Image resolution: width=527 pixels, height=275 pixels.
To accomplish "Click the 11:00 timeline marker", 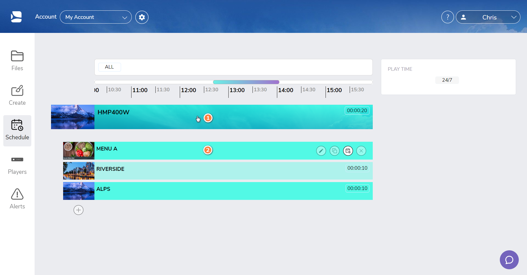I will 140,90.
